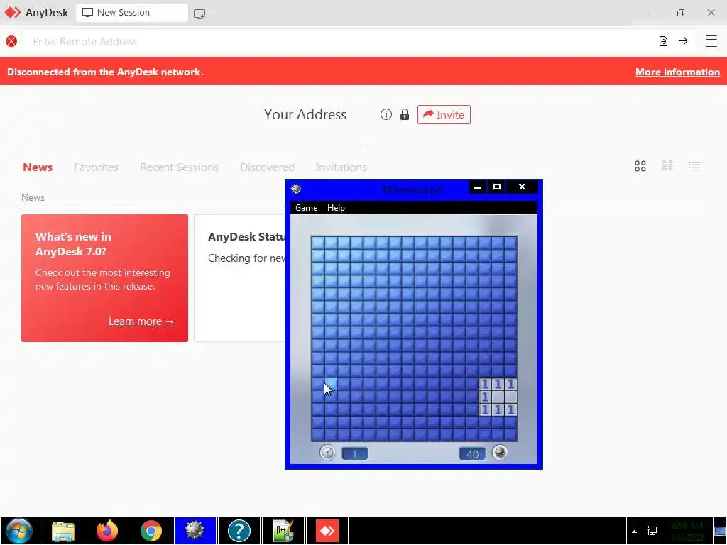Viewport: 727px width, 545px height.
Task: Open the installer shield icon in the taskbar
Action: (x=283, y=531)
